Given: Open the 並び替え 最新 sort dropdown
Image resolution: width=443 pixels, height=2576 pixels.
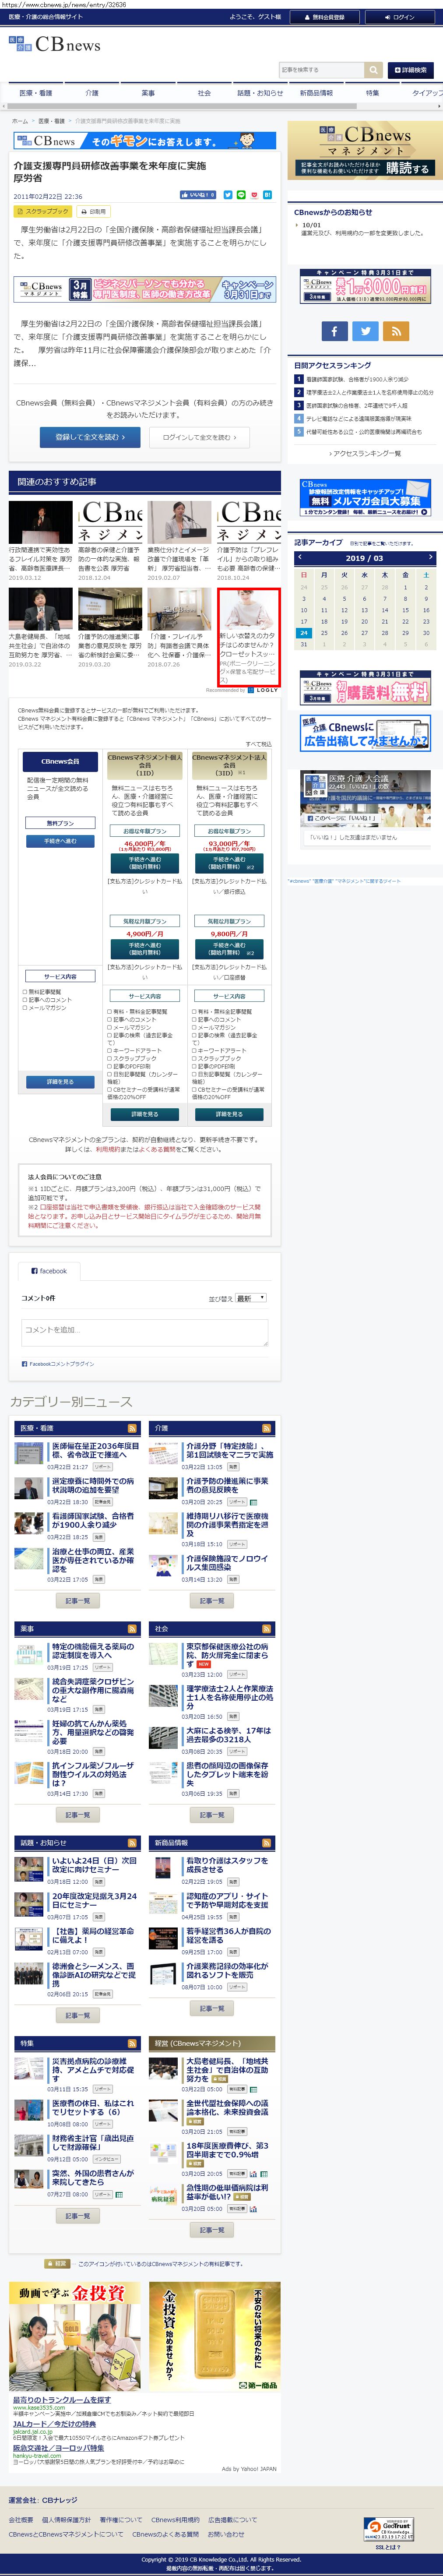Looking at the screenshot, I should pyautogui.click(x=251, y=1298).
